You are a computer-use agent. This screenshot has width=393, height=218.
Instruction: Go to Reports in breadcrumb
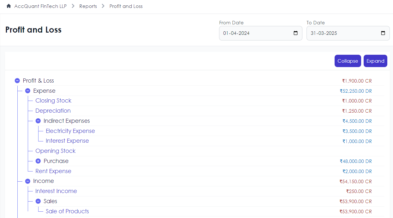[x=88, y=6]
